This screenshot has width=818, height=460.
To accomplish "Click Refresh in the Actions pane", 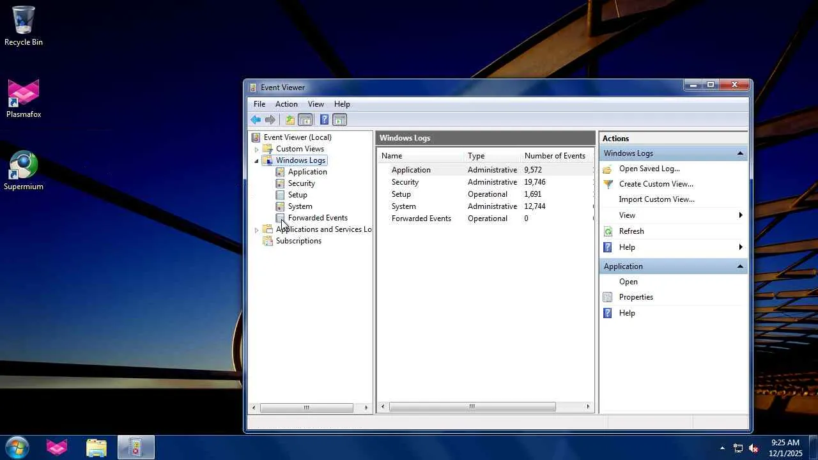I will point(631,231).
